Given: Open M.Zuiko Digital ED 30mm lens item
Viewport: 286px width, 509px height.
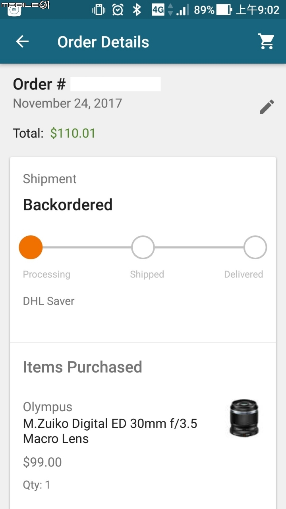Looking at the screenshot, I should (x=110, y=431).
